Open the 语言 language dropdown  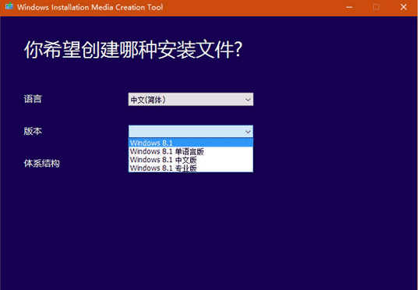(x=190, y=100)
